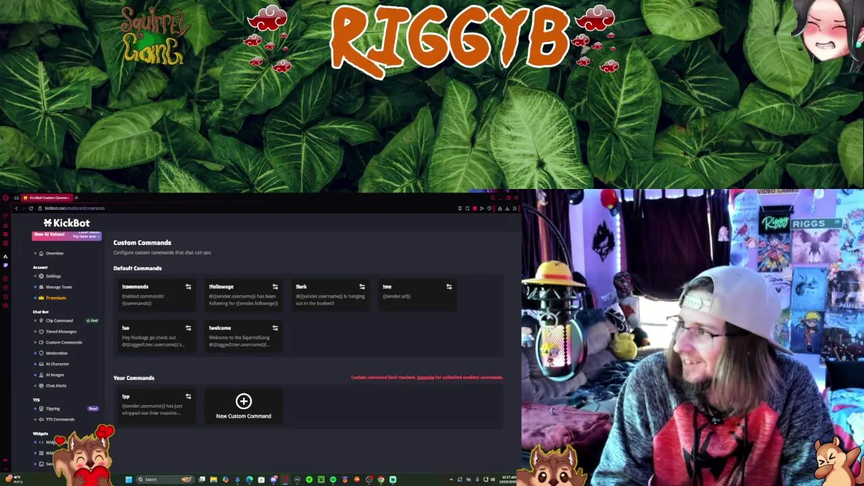Open the !welcome command card

[243, 337]
